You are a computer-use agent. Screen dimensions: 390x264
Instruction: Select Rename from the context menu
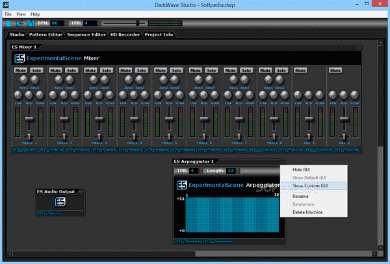click(x=314, y=197)
